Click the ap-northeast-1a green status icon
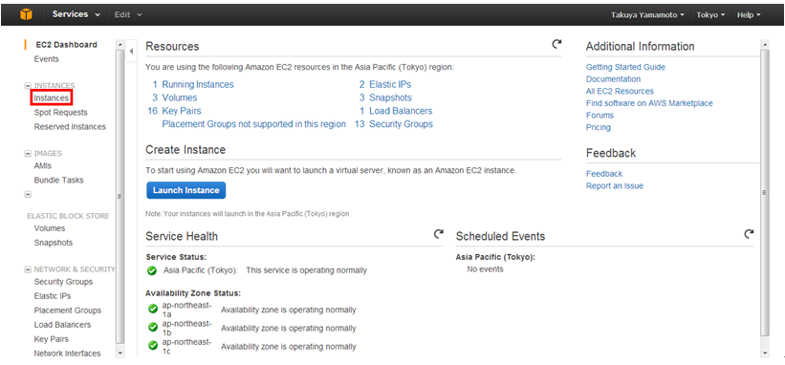785x365 pixels. click(x=153, y=310)
